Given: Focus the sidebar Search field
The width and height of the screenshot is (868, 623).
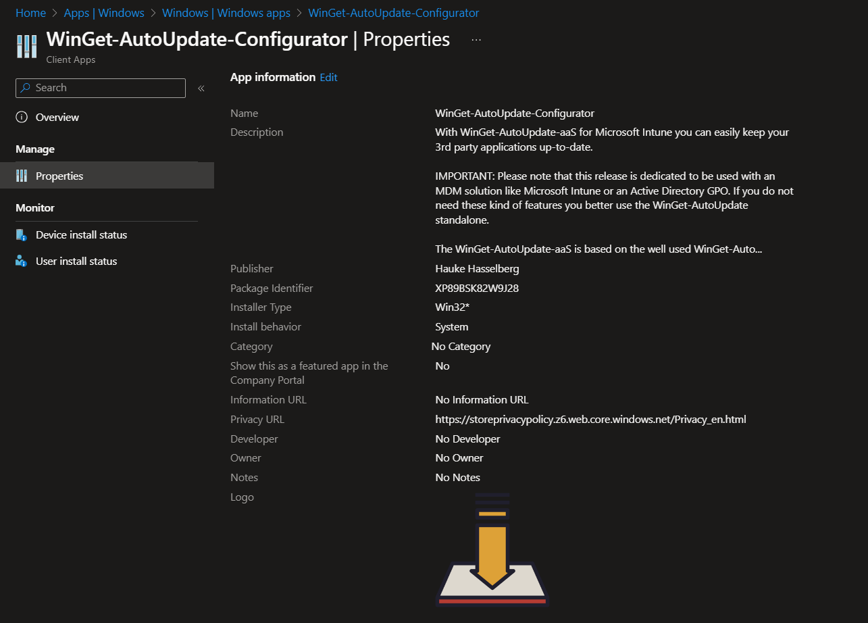Looking at the screenshot, I should pyautogui.click(x=108, y=88).
